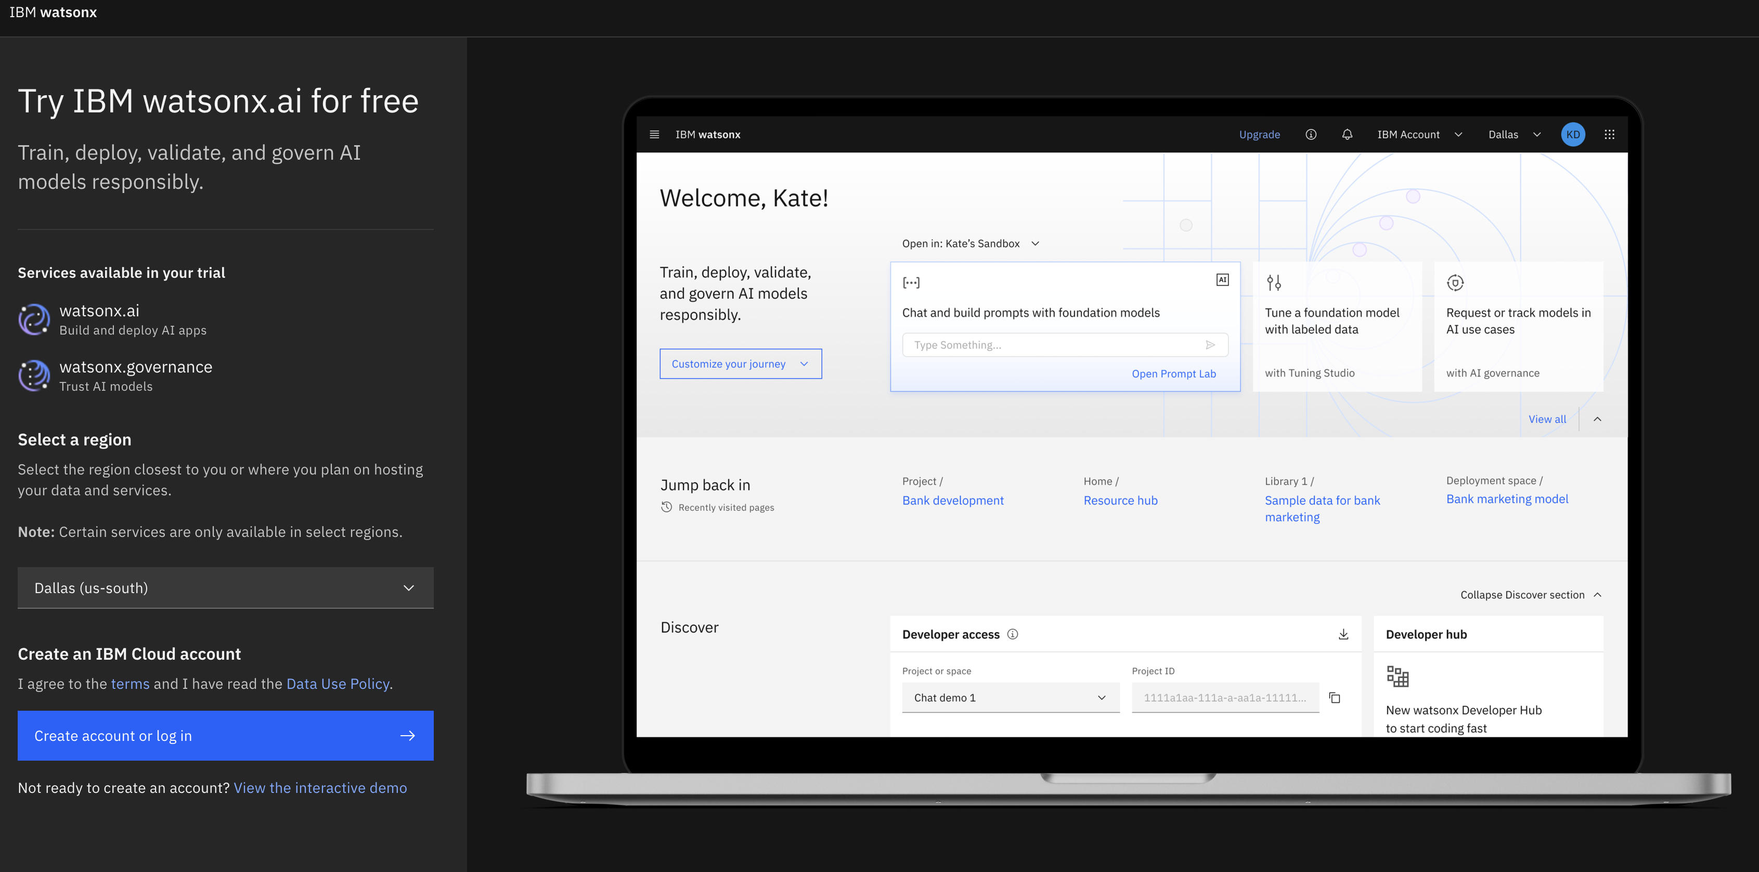Click the Developer access info icon
Screen dimensions: 1759x872
pos(1013,634)
